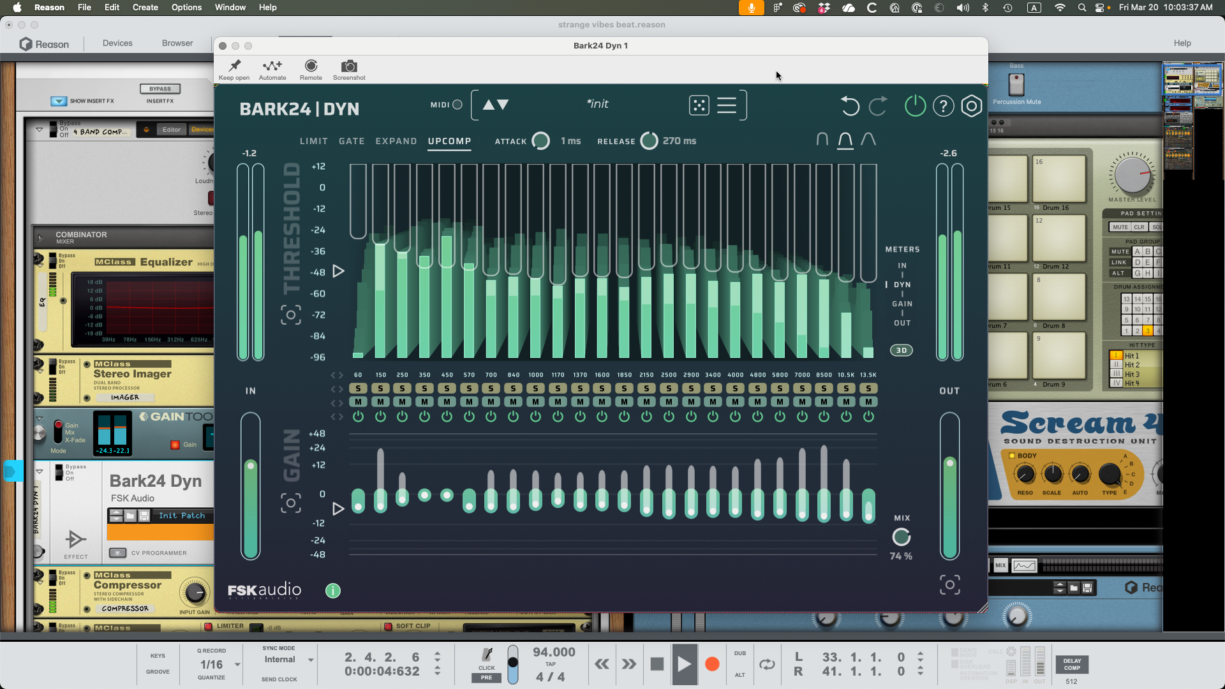This screenshot has width=1225, height=689.
Task: Step through presets with up/down triangles
Action: 495,105
